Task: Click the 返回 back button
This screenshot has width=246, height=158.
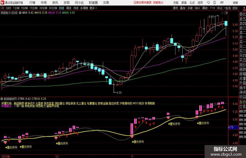Action: click(x=235, y=8)
